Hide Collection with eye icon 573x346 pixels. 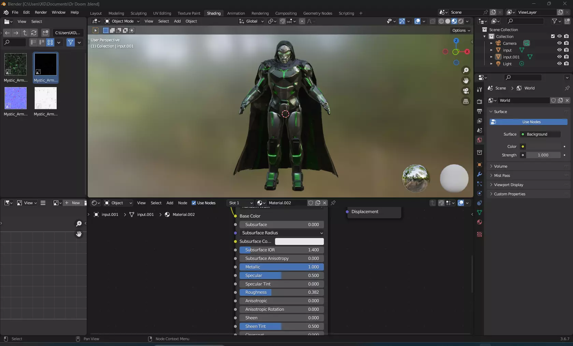coord(559,37)
